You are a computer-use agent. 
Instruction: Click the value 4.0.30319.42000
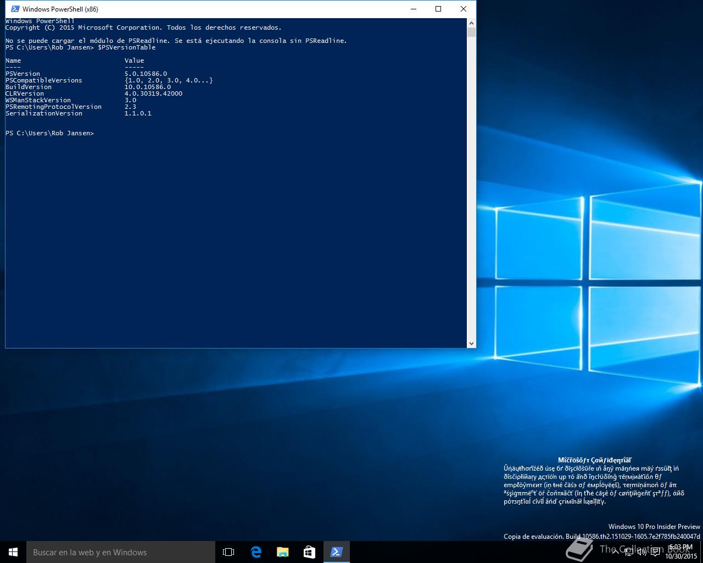[153, 93]
